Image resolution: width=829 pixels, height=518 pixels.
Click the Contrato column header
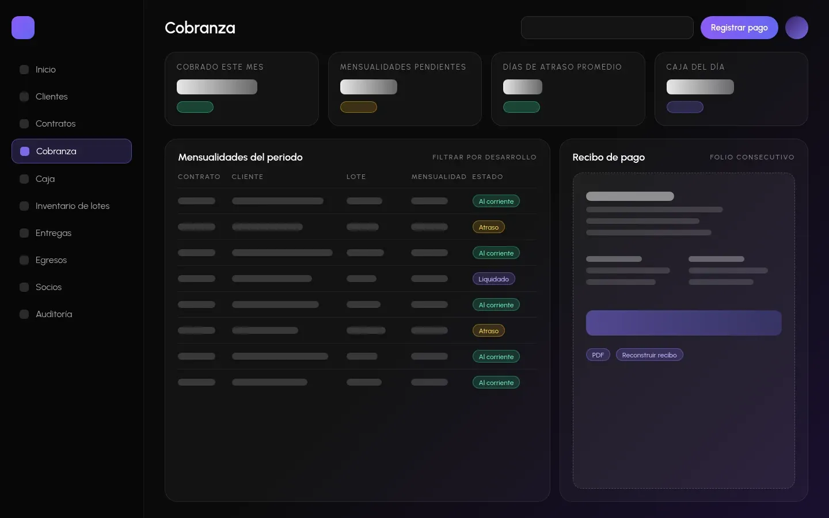(199, 177)
